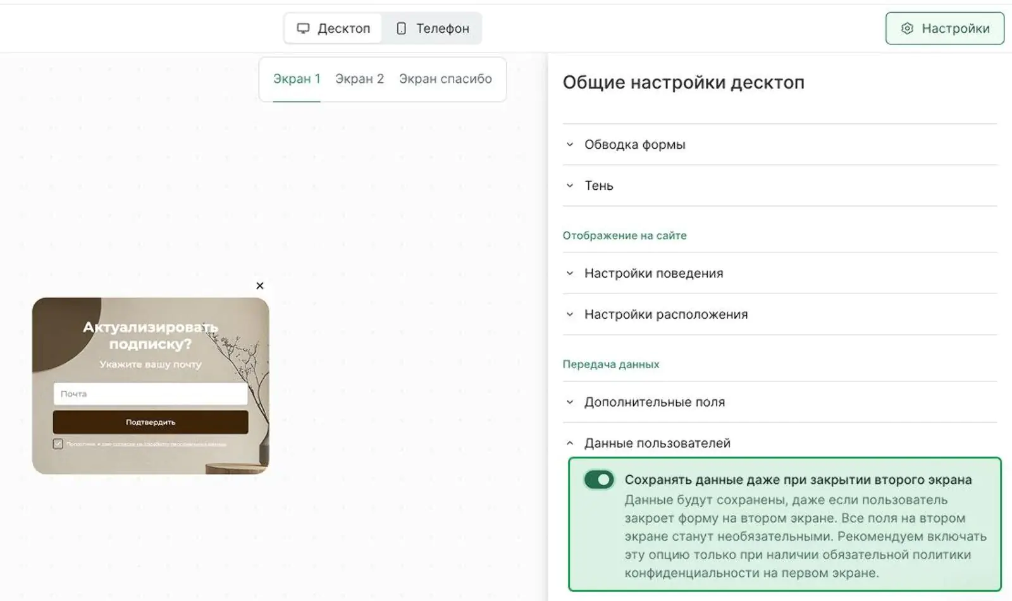
Task: Select the Экран 1 tab
Action: point(297,79)
